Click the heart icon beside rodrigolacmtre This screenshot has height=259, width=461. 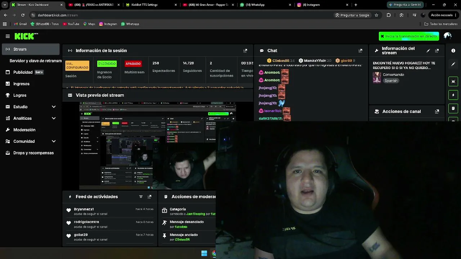(69, 223)
